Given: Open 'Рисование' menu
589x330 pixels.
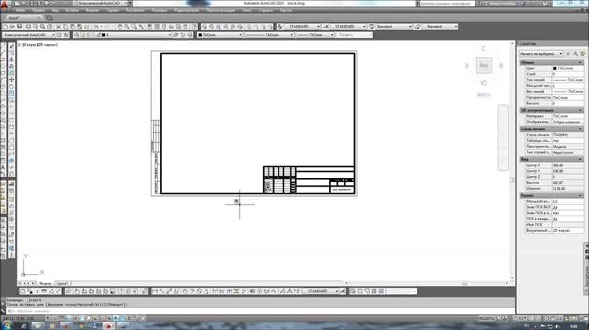Looking at the screenshot, I should click(135, 10).
